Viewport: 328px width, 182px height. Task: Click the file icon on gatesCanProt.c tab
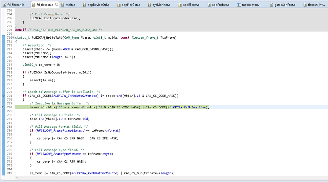tap(271, 5)
